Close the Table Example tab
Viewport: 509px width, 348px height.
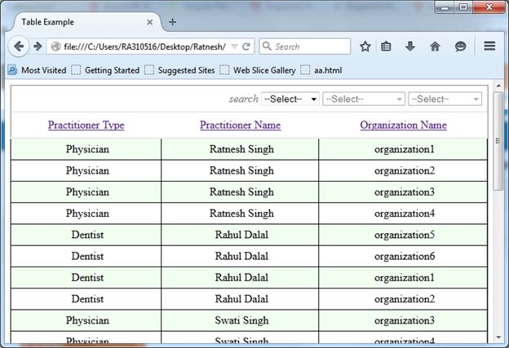point(149,22)
